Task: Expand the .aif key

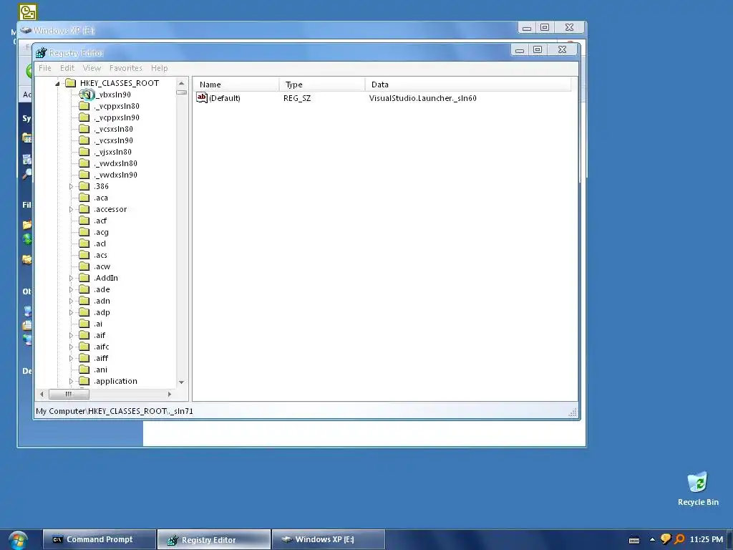Action: [x=71, y=335]
